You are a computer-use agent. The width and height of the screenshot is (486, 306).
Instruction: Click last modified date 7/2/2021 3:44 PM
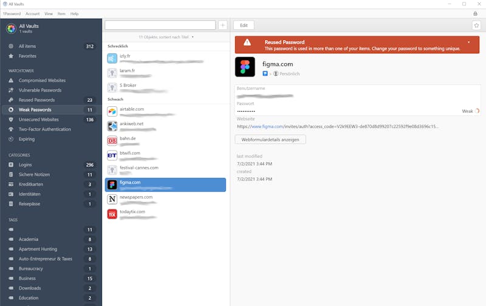click(255, 164)
